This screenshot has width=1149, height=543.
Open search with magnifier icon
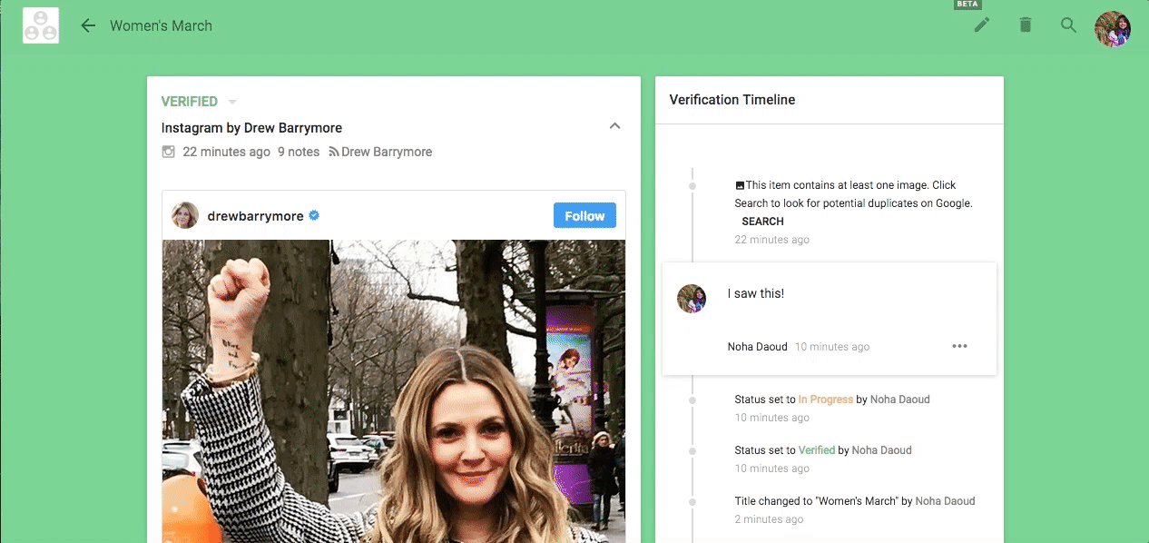[1069, 25]
